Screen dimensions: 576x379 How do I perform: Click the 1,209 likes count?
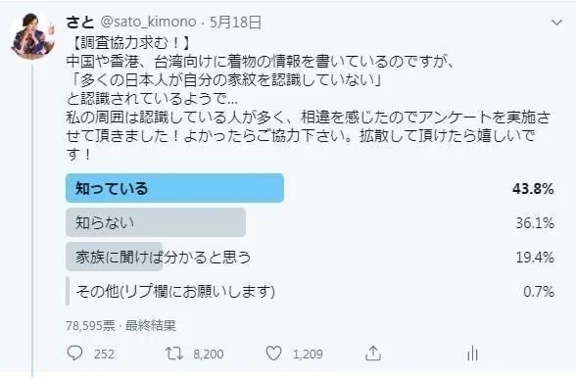[308, 355]
